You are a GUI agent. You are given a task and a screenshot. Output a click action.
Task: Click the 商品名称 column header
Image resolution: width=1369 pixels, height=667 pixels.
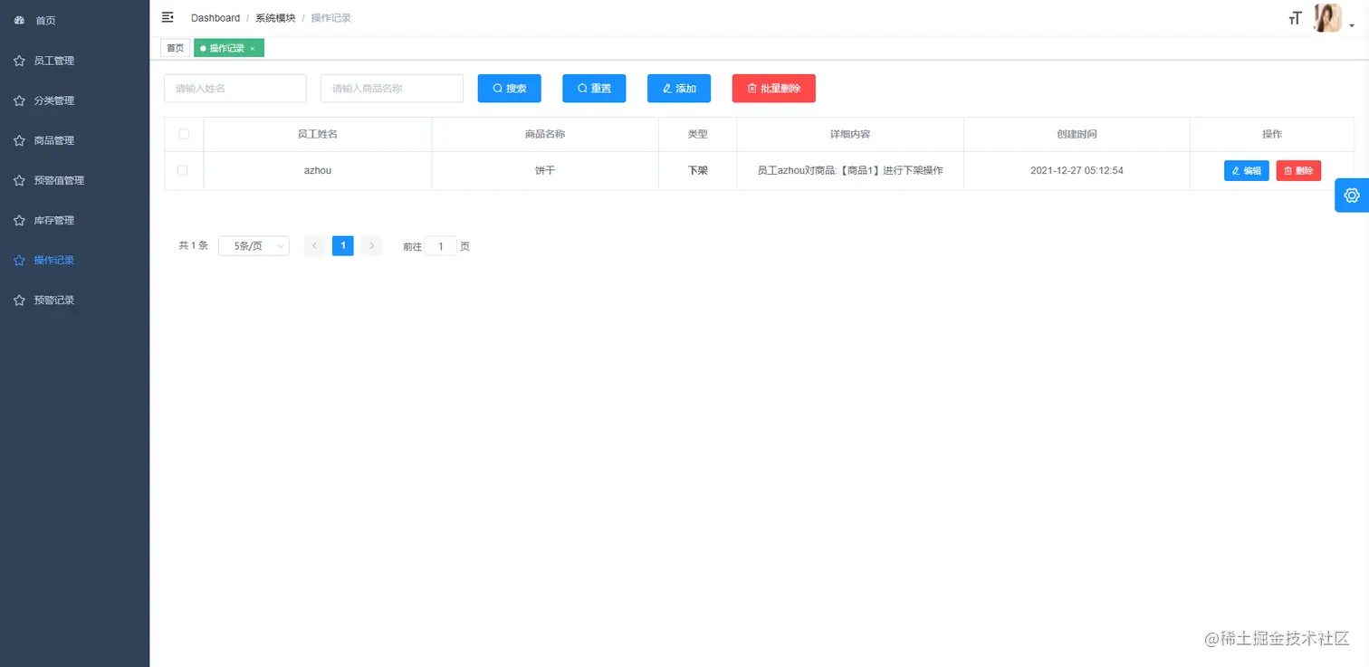545,134
